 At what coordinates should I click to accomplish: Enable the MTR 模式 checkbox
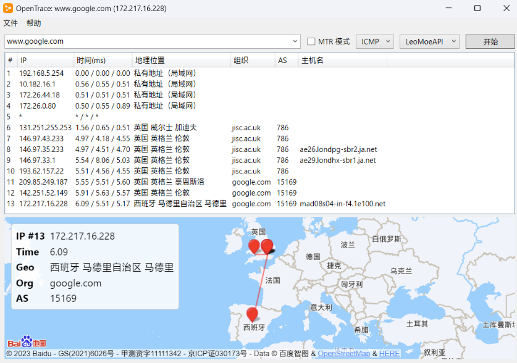pos(311,41)
